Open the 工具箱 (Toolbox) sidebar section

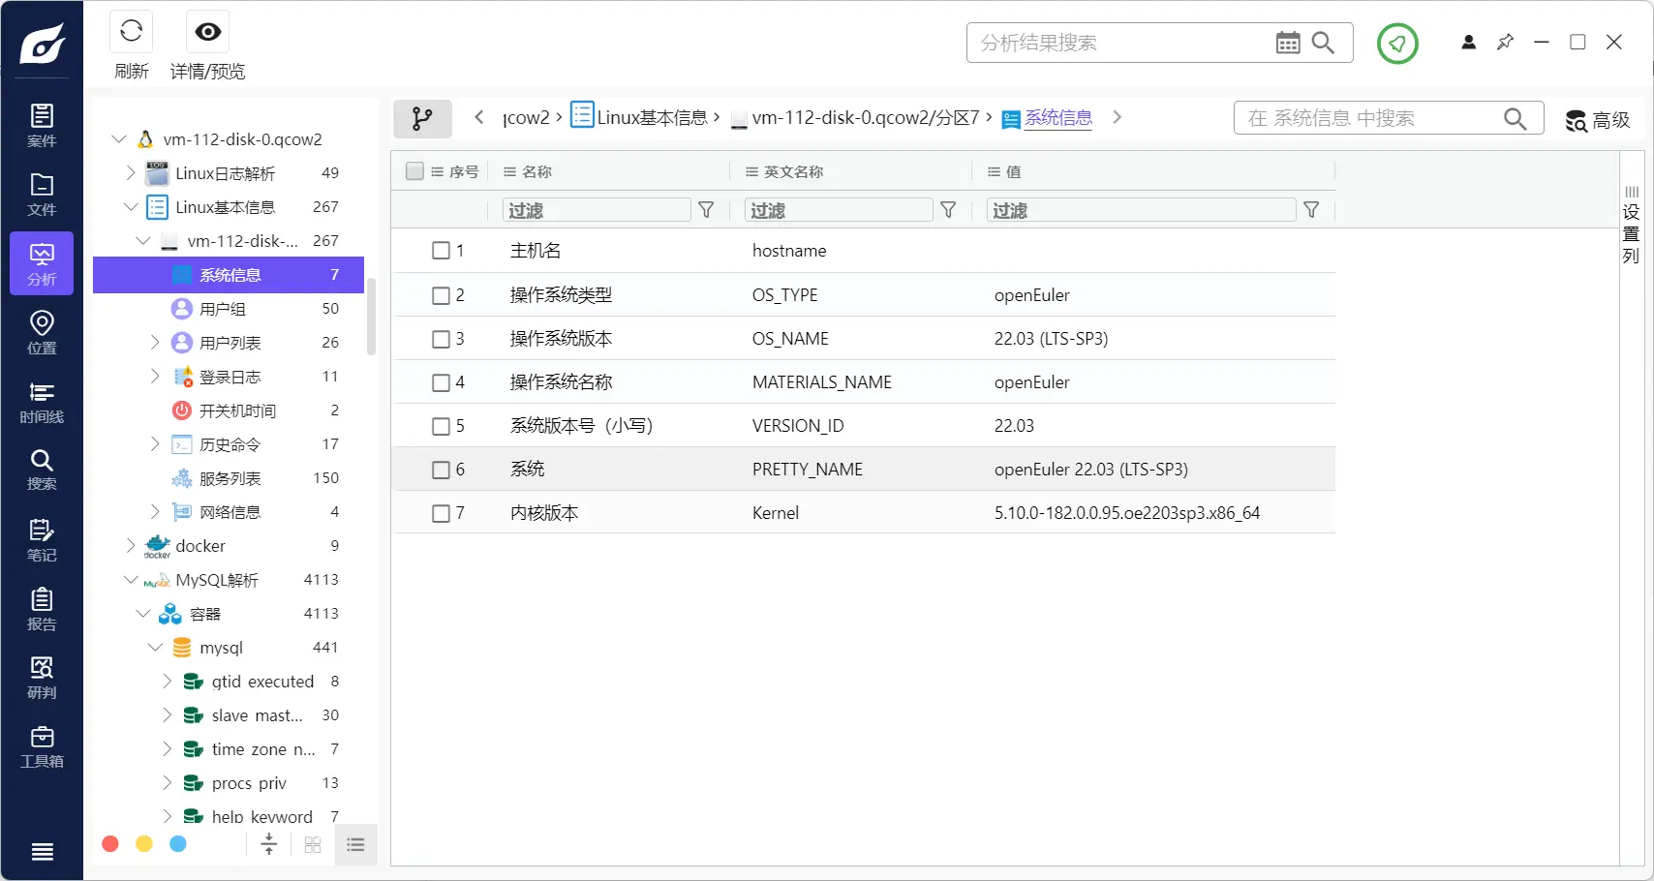(x=42, y=746)
